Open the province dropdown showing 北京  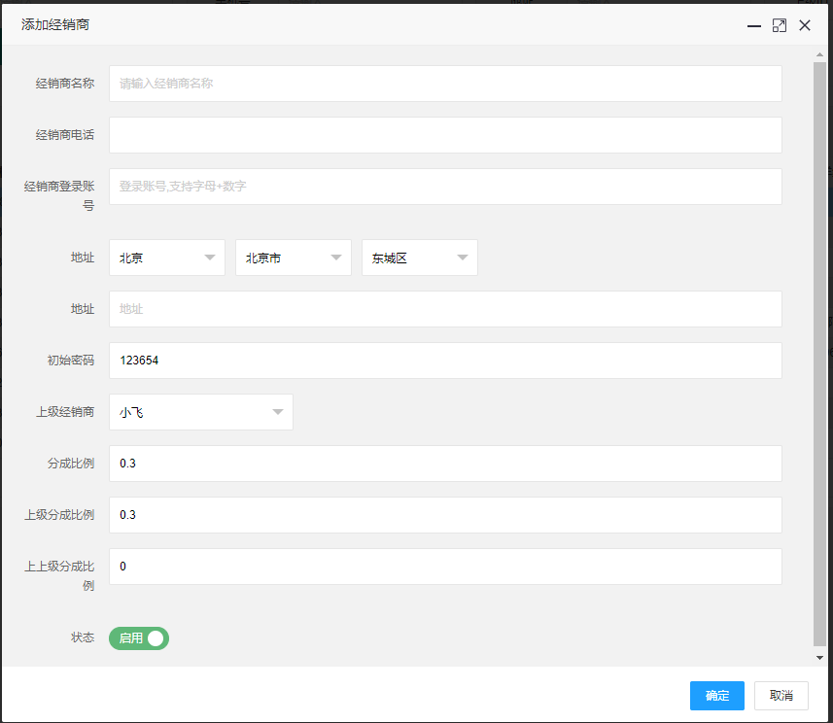(167, 258)
